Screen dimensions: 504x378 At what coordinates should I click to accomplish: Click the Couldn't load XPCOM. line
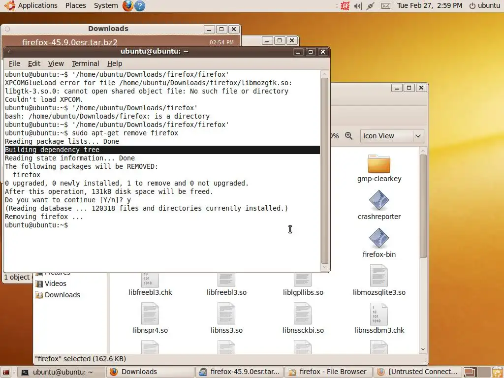(44, 99)
